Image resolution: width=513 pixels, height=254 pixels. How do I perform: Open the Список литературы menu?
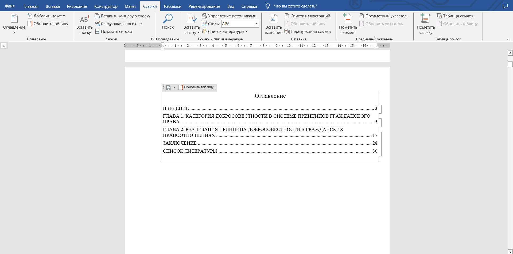[225, 32]
